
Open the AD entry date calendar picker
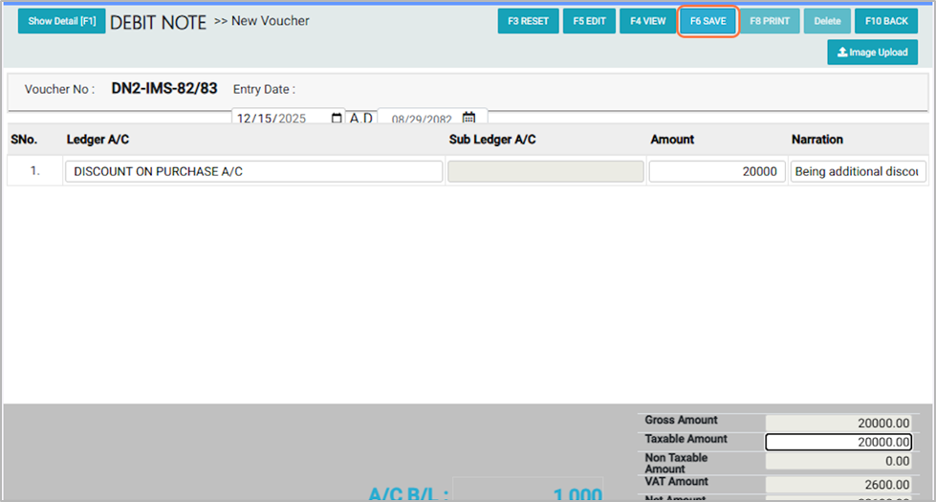tap(336, 120)
